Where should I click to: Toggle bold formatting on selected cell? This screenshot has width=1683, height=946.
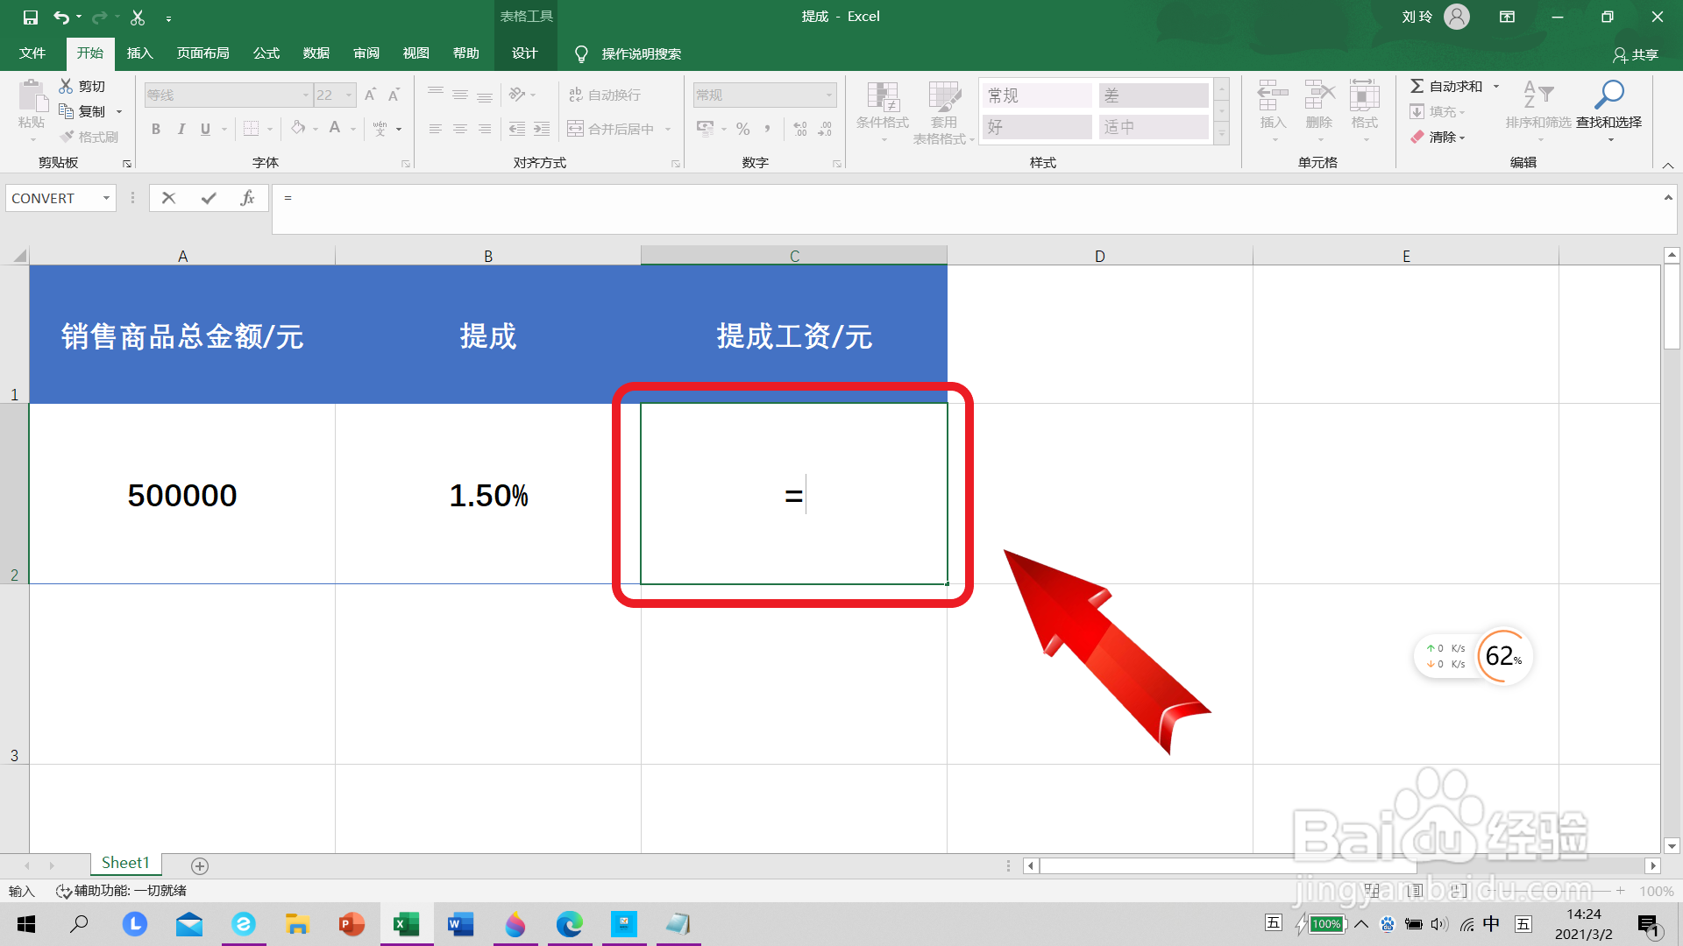(156, 129)
